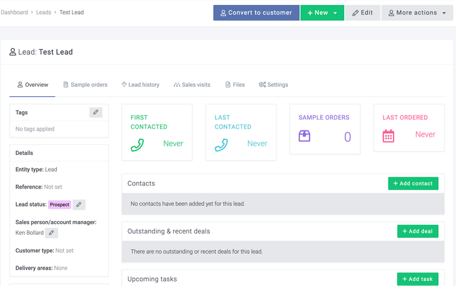Click the Sample Orders box icon
Image resolution: width=456 pixels, height=286 pixels.
[x=304, y=136]
